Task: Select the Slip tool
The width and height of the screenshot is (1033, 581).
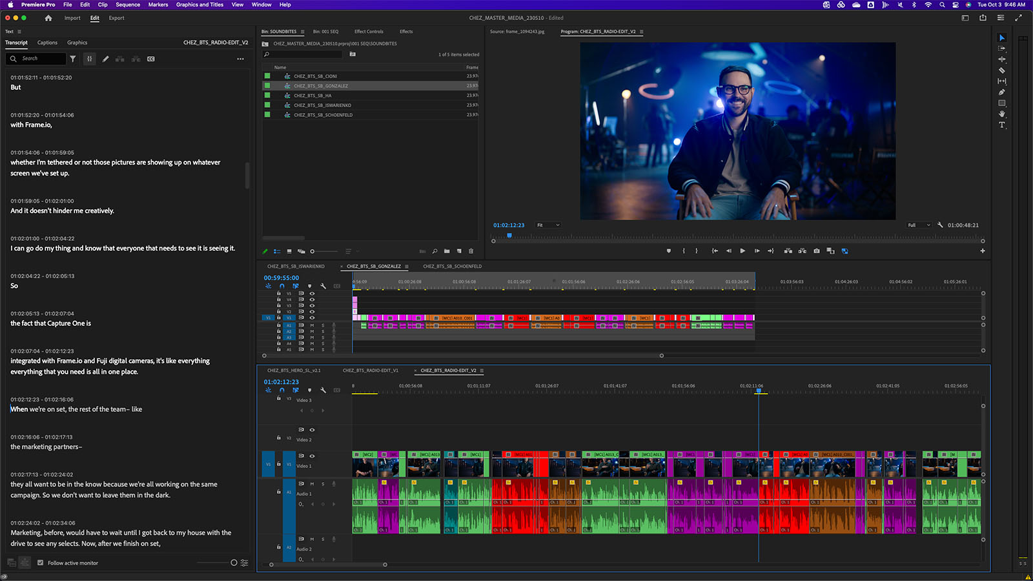Action: click(1002, 81)
